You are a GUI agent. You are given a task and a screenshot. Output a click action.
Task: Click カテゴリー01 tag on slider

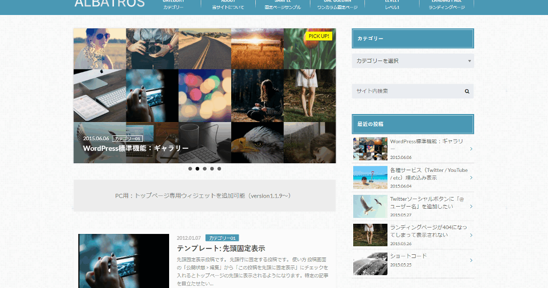point(127,139)
